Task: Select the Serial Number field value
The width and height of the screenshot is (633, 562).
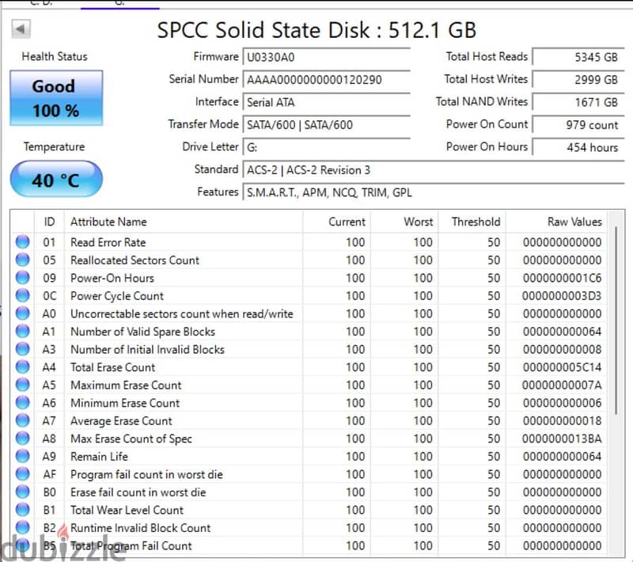Action: pyautogui.click(x=326, y=79)
